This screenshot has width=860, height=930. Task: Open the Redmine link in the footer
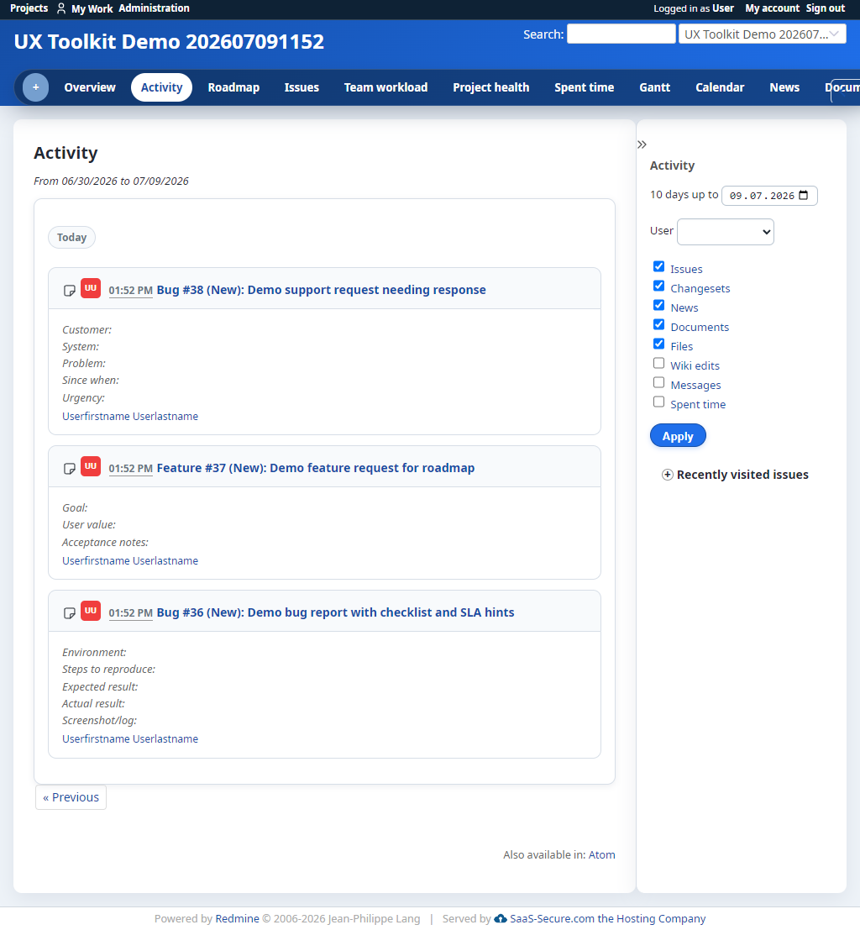[x=237, y=919]
